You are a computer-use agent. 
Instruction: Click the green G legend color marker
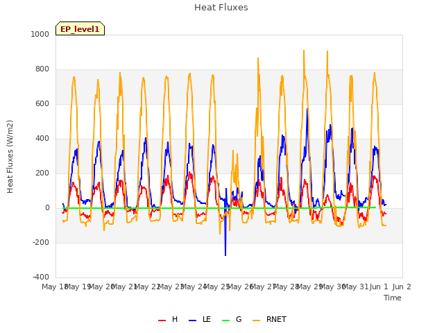click(225, 321)
